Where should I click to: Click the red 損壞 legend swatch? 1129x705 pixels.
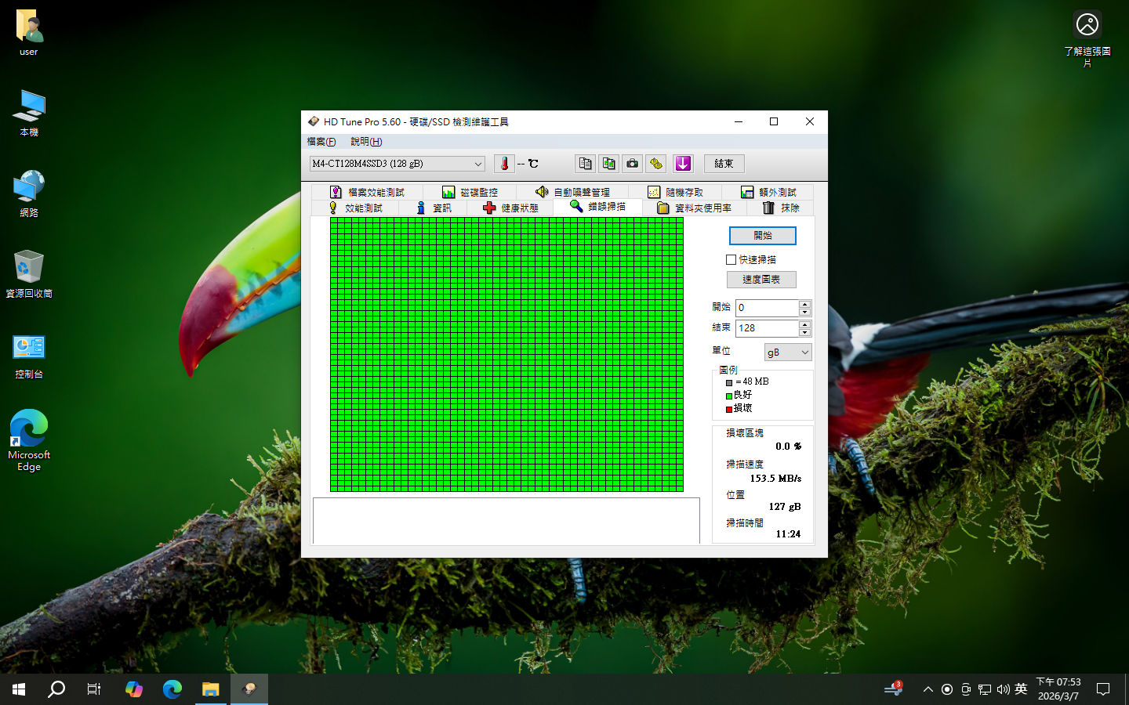click(x=729, y=409)
